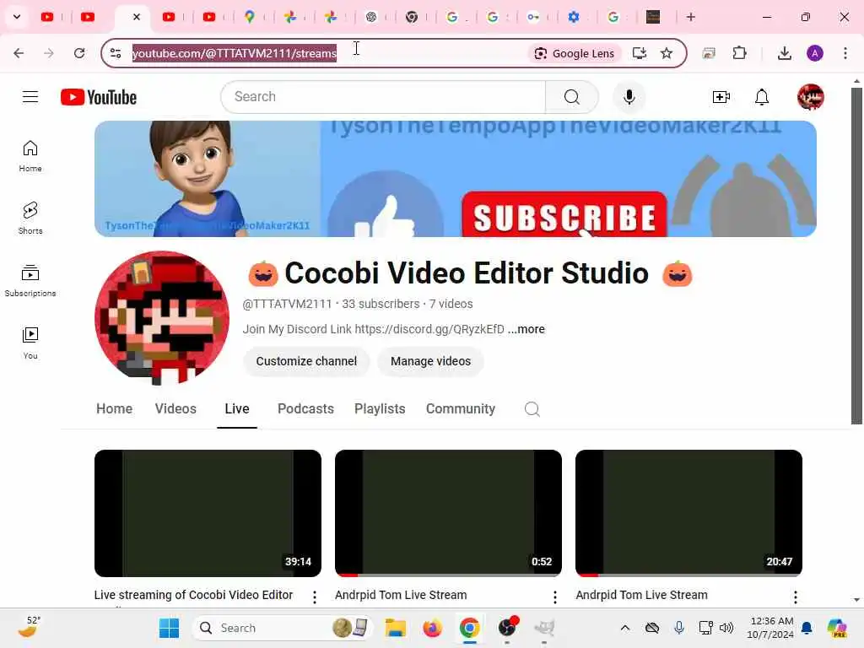
Task: Bookmark this page with star icon
Action: click(667, 53)
